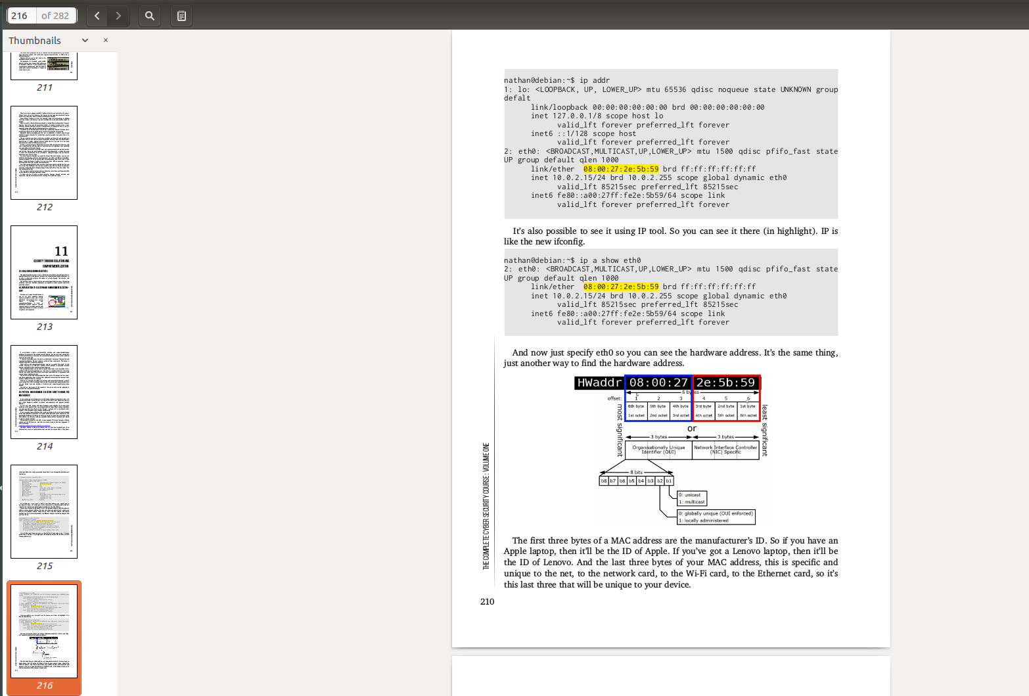This screenshot has width=1029, height=696.
Task: Click the blue-boxed 08:00:27 in diagram
Action: click(658, 383)
